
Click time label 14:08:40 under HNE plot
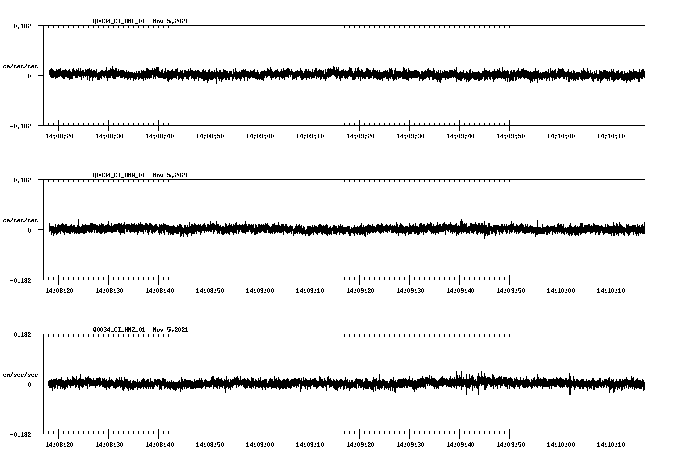pos(159,136)
